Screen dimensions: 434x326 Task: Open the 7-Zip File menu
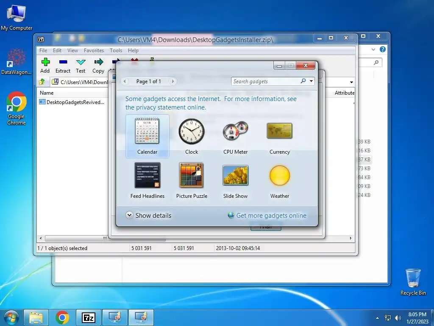(43, 51)
